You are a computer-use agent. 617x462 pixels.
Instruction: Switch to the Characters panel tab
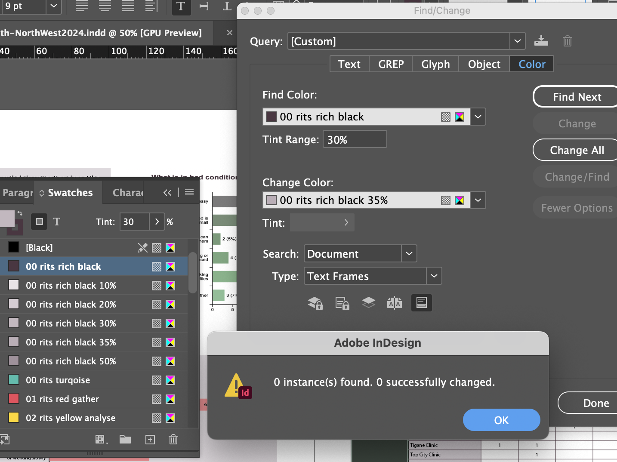coord(128,192)
